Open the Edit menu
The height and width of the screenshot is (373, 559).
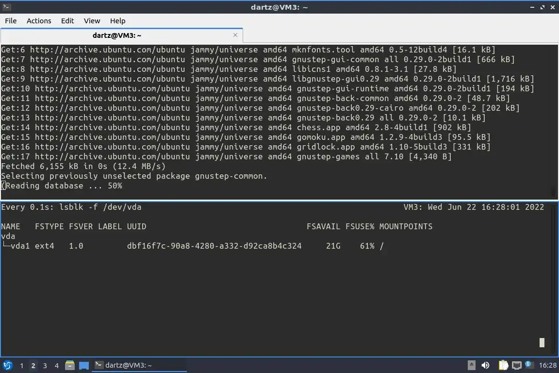click(67, 21)
